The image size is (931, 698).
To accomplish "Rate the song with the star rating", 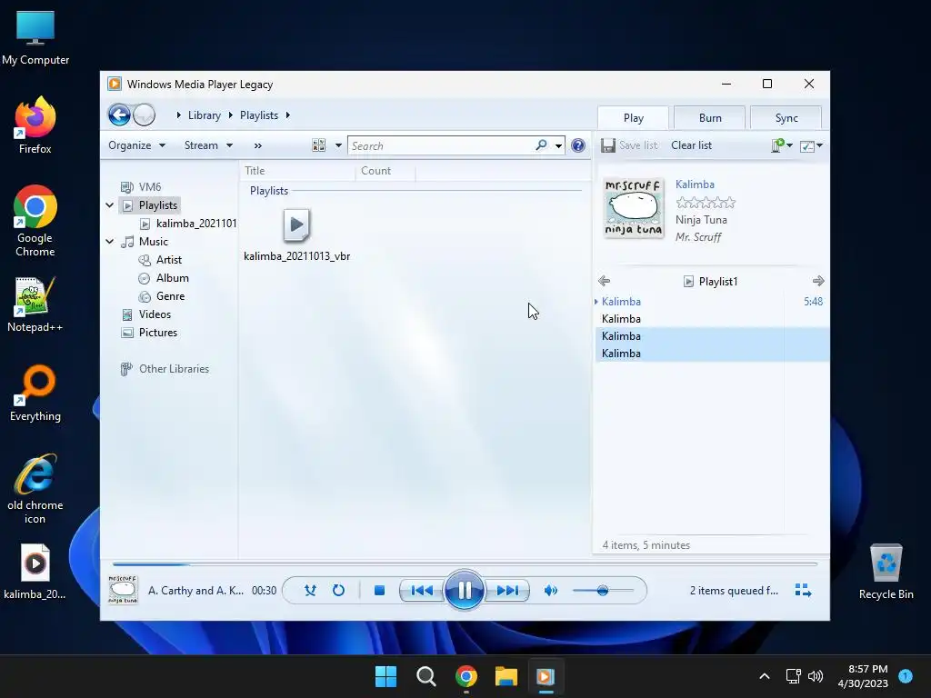I will pyautogui.click(x=706, y=203).
